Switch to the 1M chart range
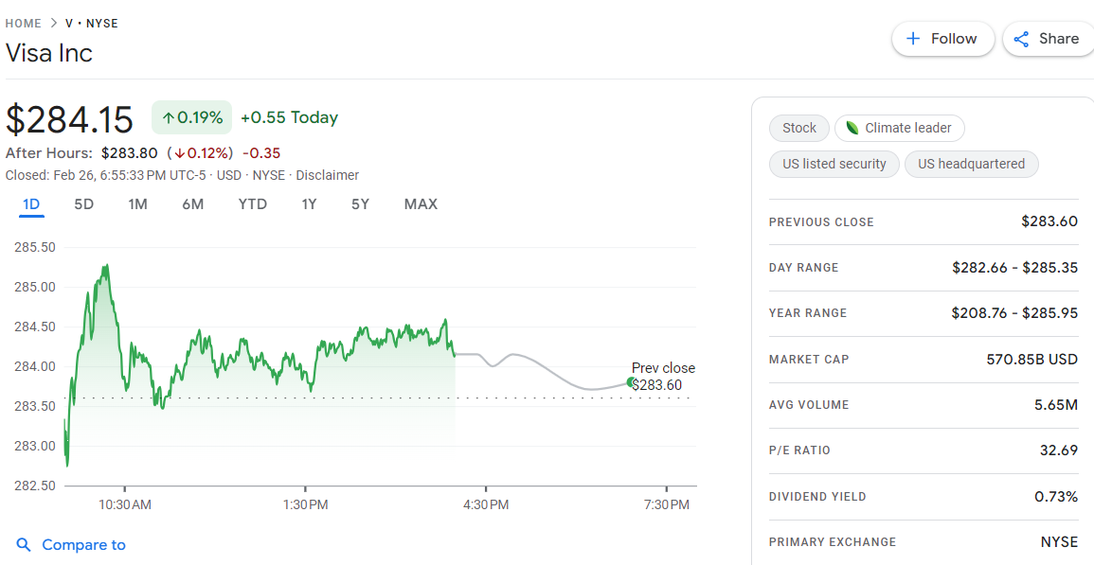Viewport: 1094px width, 565px height. coord(137,204)
